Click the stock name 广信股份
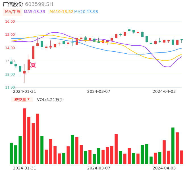This screenshot has width=195, height=172. point(13,4)
